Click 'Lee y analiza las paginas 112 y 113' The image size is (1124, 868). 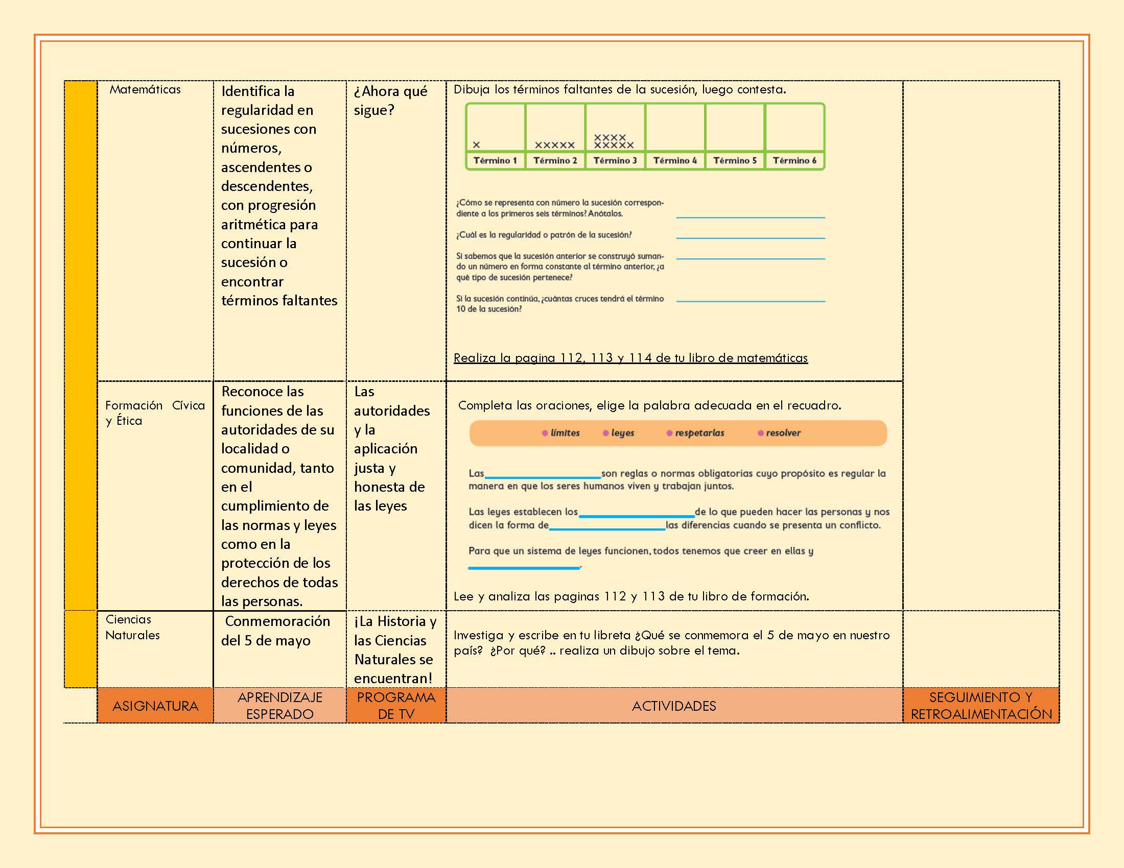(x=631, y=596)
